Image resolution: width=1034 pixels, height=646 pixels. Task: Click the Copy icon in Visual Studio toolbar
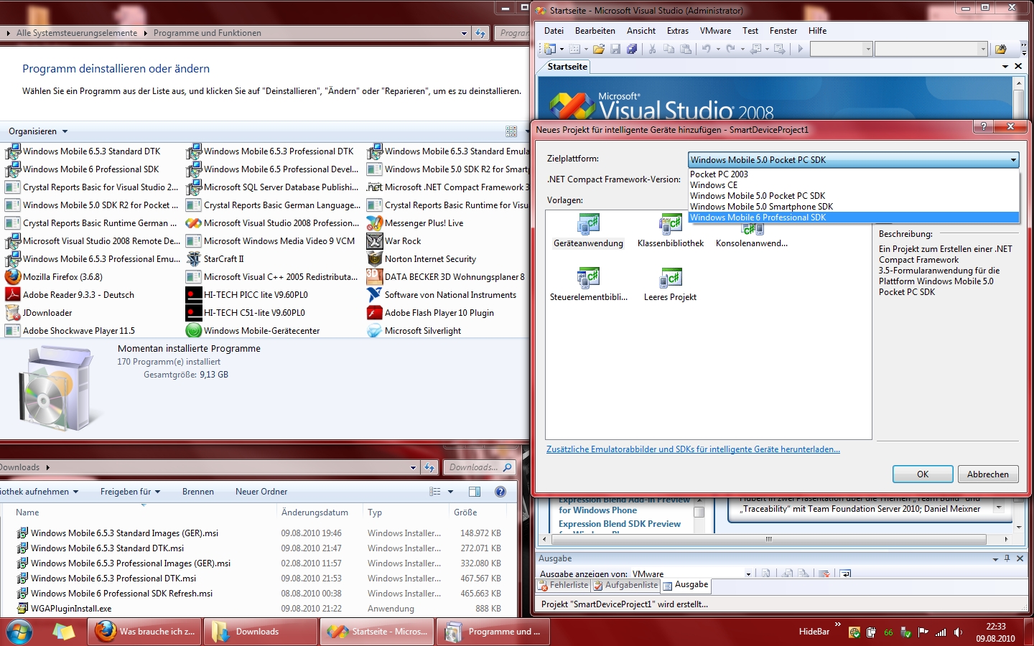coord(669,49)
